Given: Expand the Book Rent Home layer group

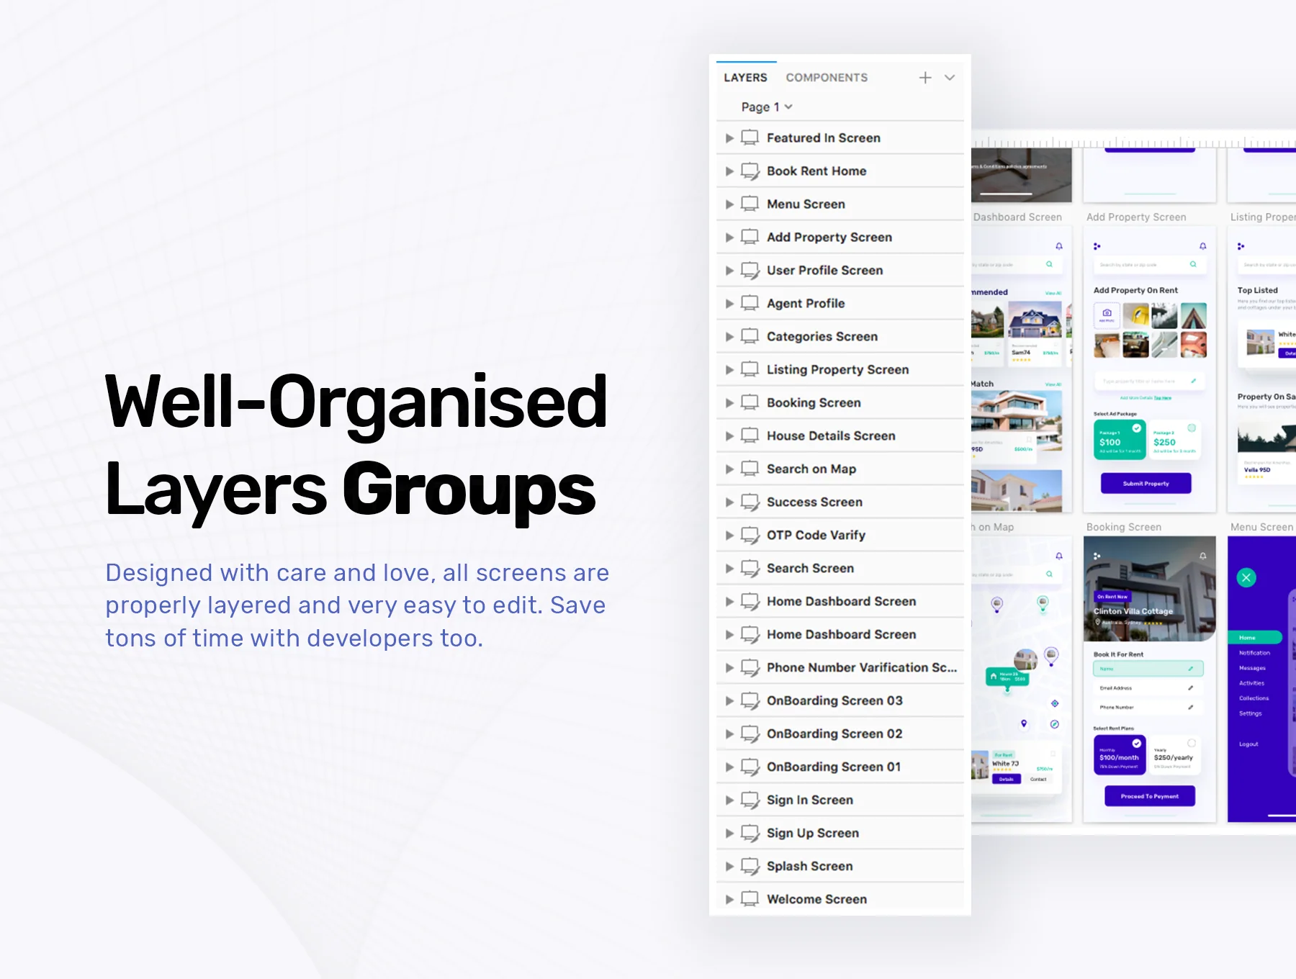Looking at the screenshot, I should [x=729, y=171].
